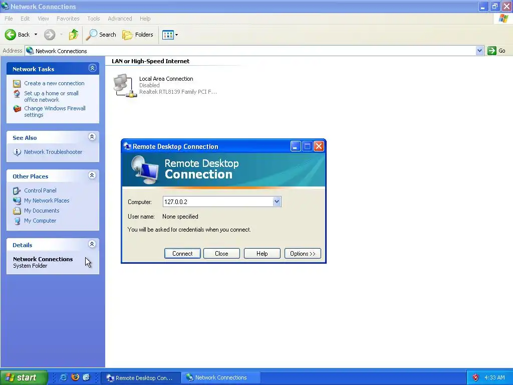This screenshot has width=513, height=385.
Task: Click the third Quick Launch icon
Action: point(86,377)
